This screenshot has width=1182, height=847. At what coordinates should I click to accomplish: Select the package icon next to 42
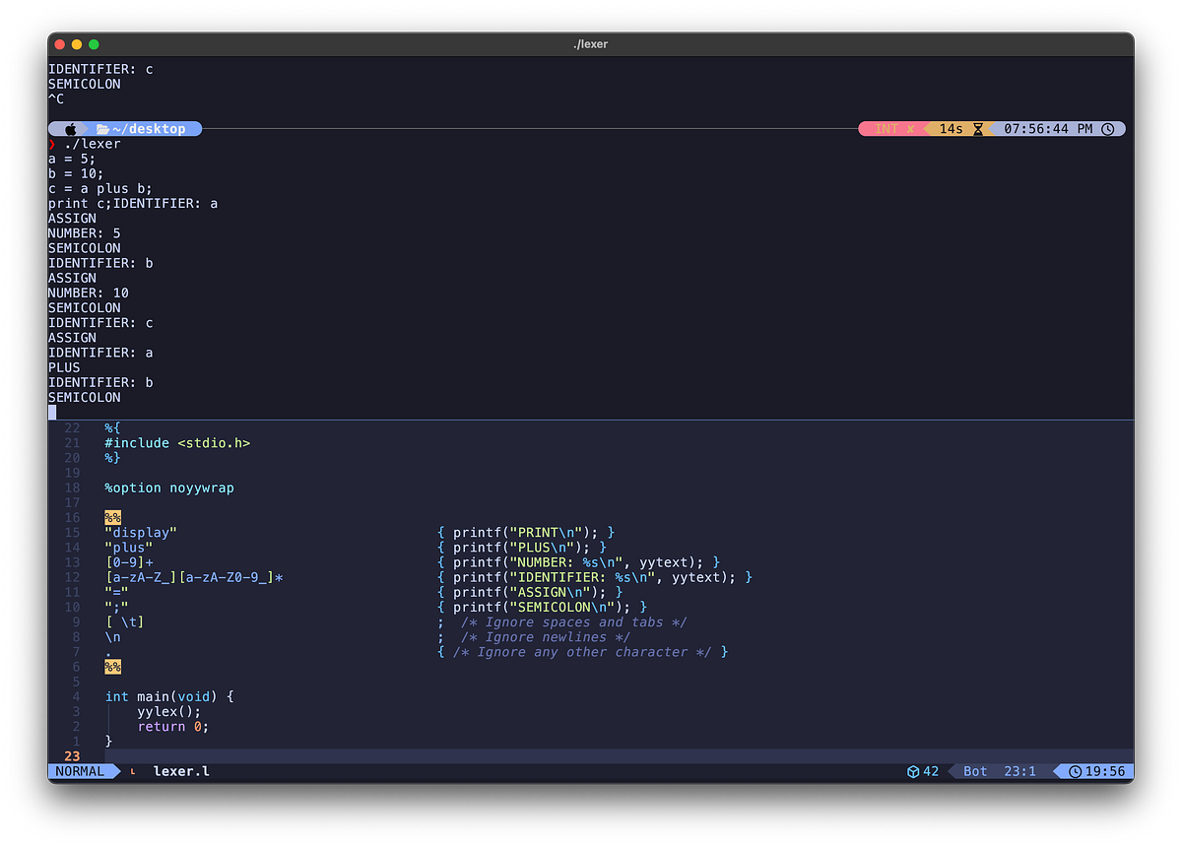coord(911,771)
